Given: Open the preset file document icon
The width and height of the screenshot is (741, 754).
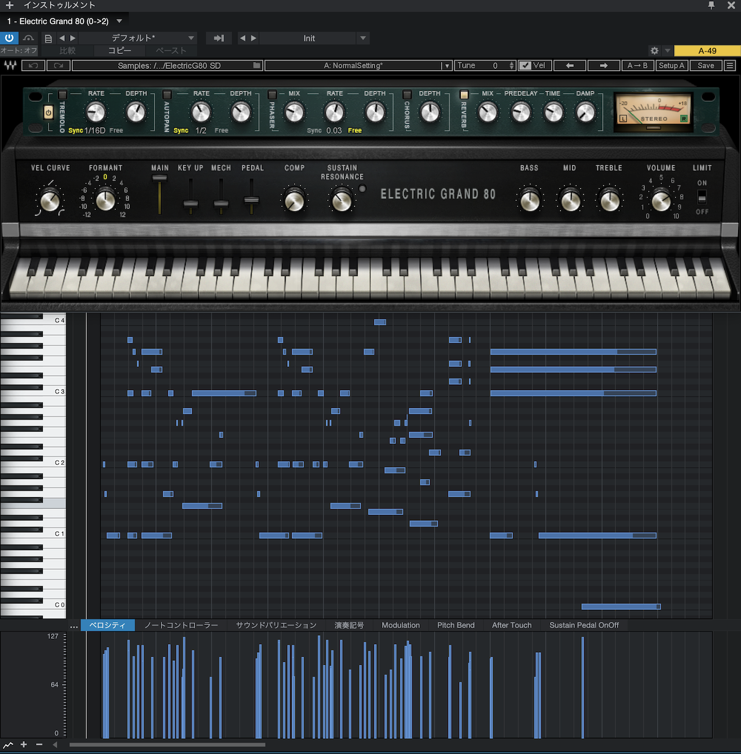Looking at the screenshot, I should point(49,39).
